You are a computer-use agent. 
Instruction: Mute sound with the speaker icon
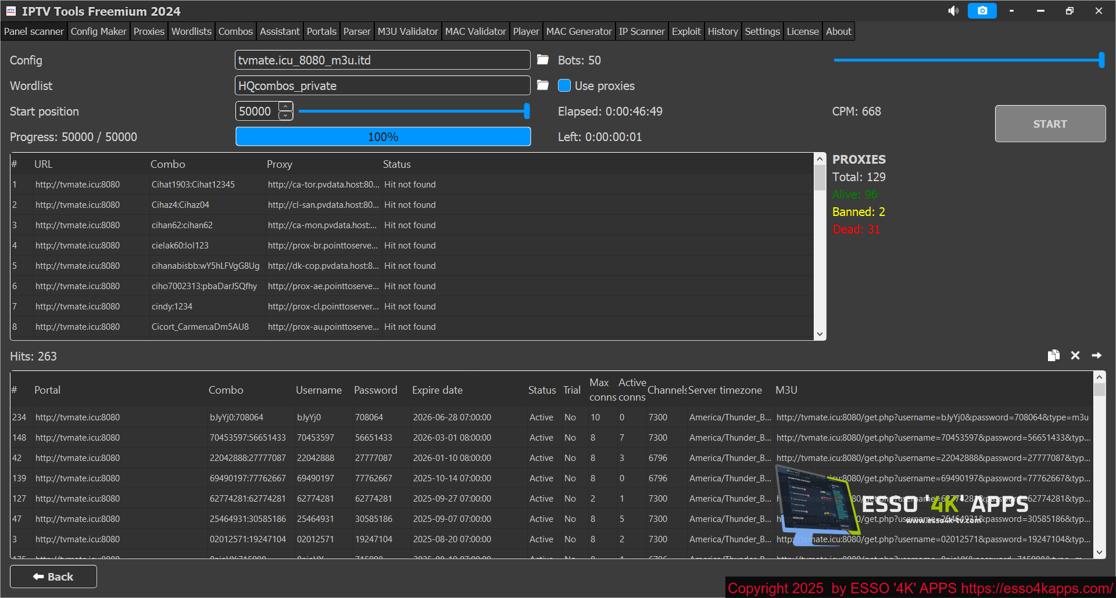[953, 10]
